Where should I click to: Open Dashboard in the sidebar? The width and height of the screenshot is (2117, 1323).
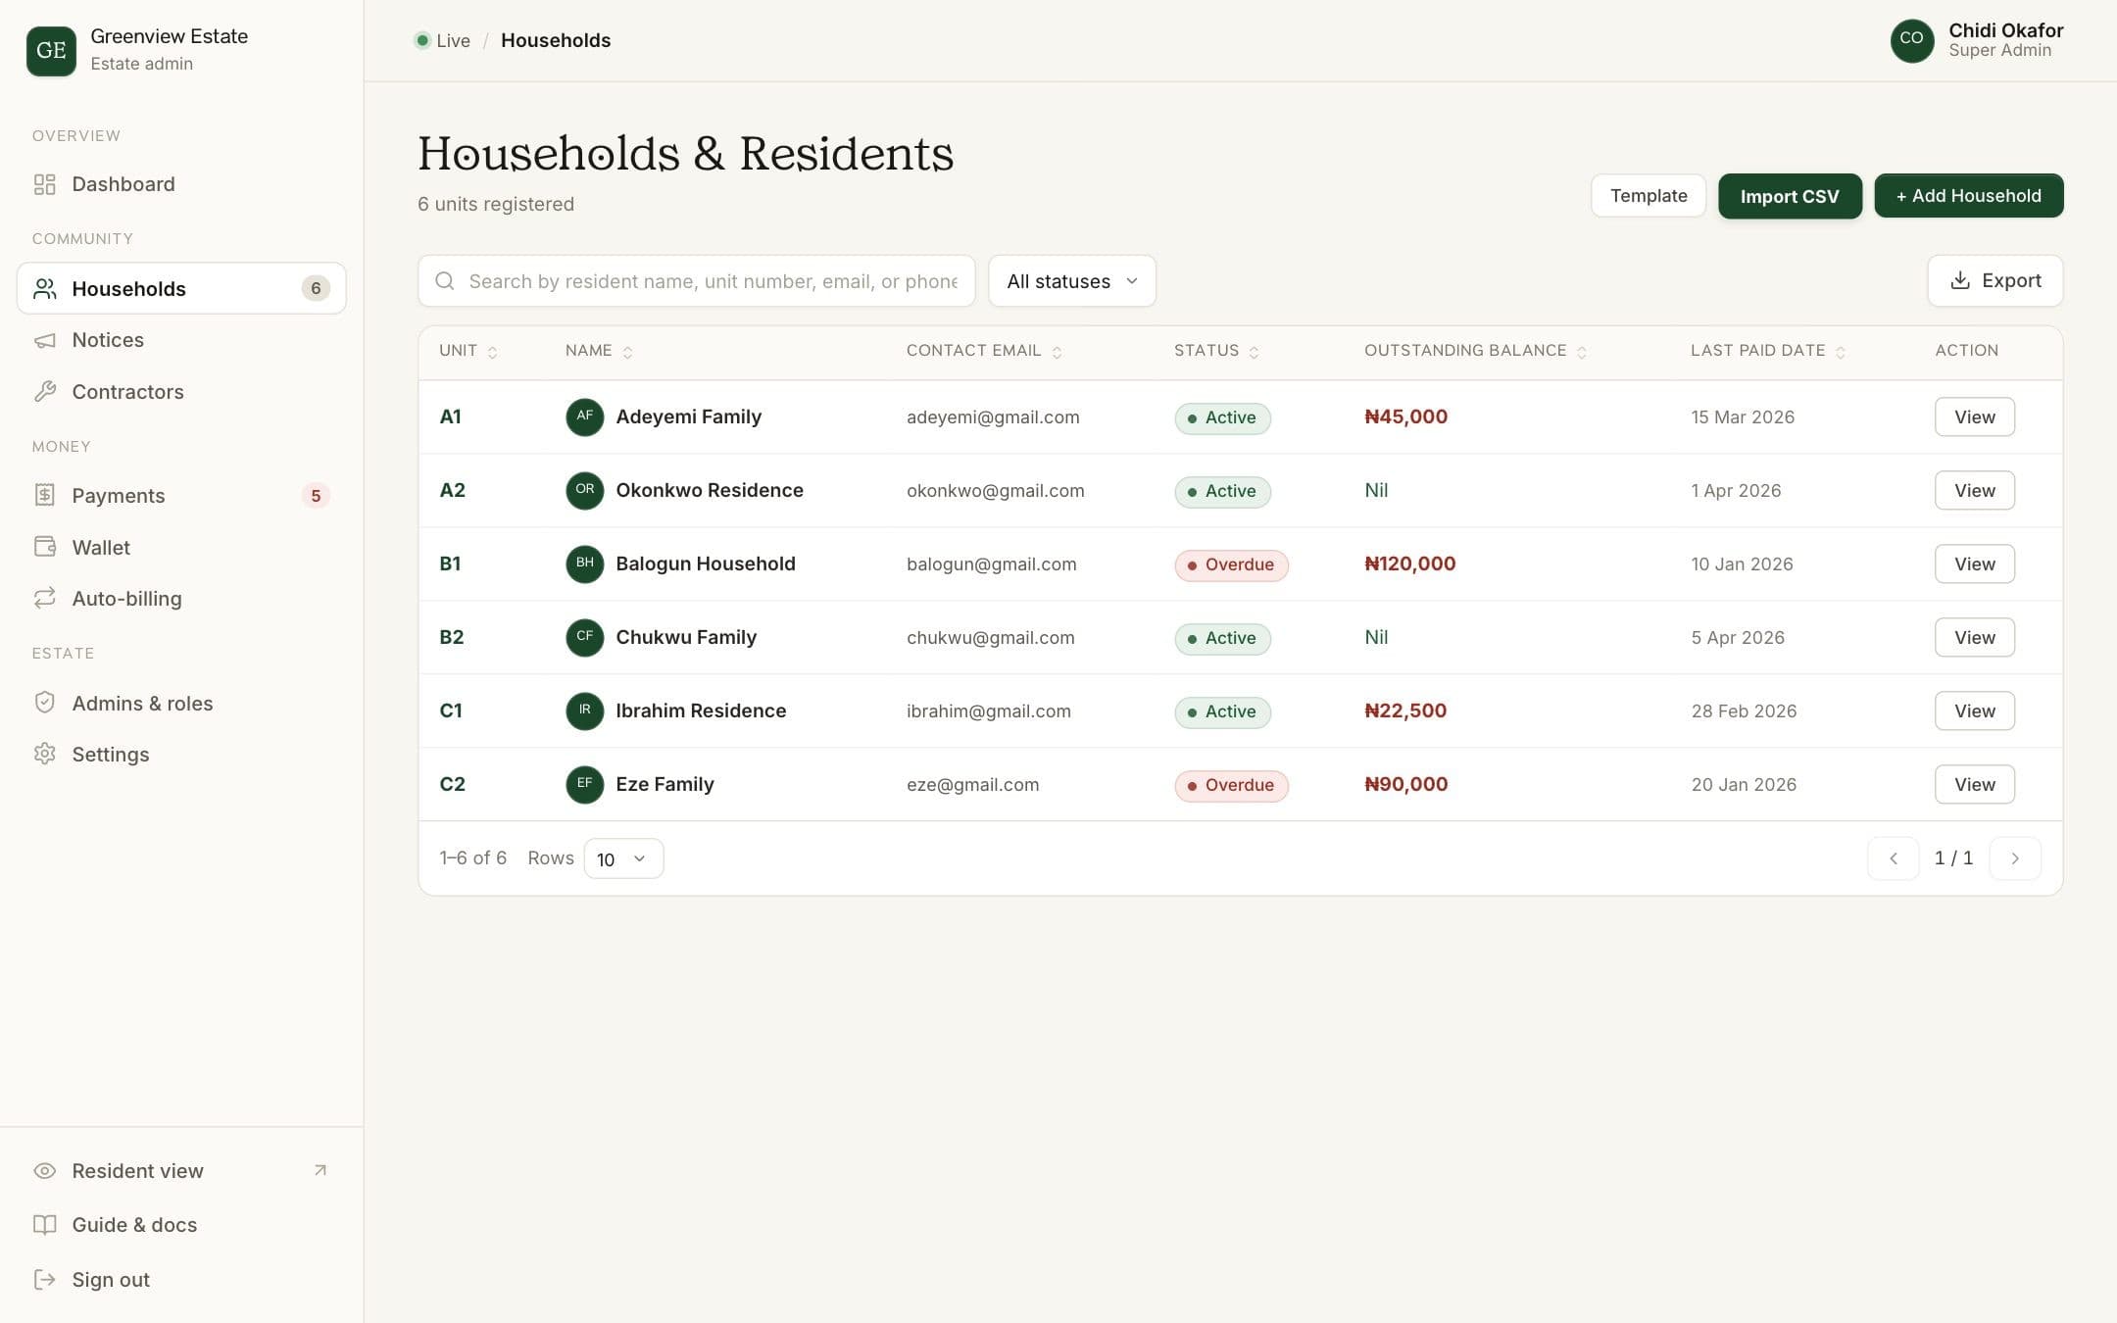[x=181, y=184]
